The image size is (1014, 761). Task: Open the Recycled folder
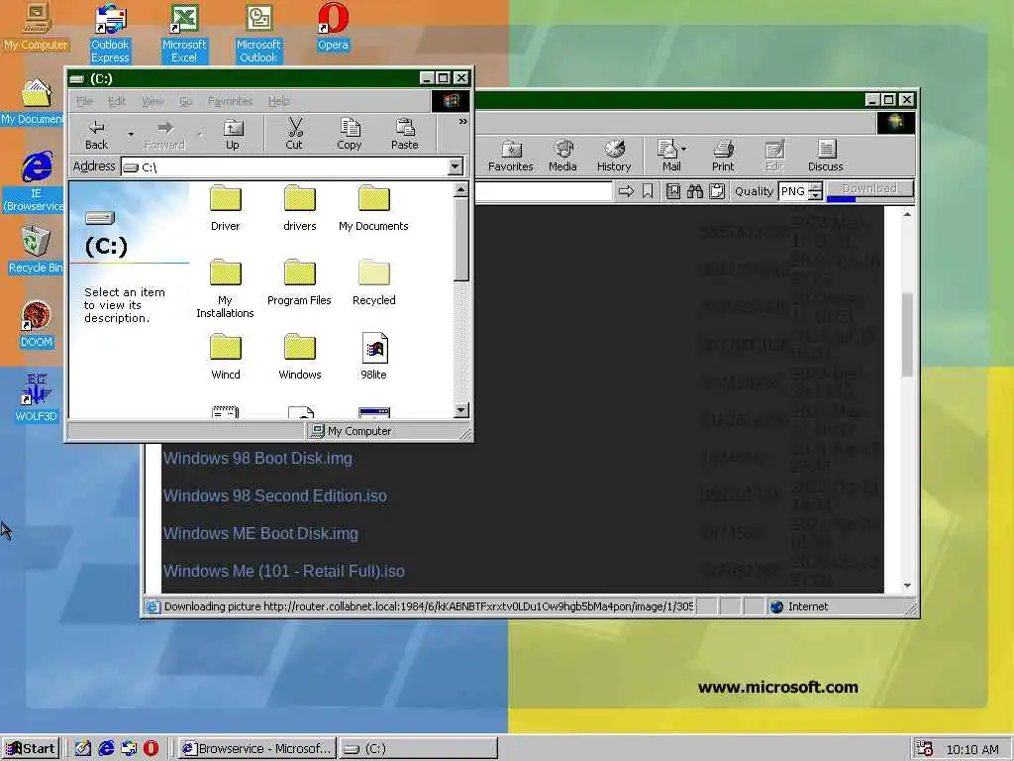[373, 282]
